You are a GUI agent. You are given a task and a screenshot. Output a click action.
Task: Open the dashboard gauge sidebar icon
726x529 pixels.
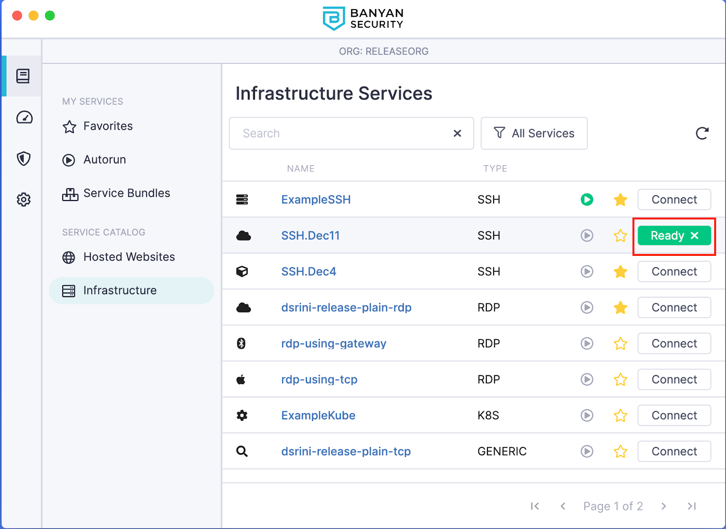tap(24, 118)
